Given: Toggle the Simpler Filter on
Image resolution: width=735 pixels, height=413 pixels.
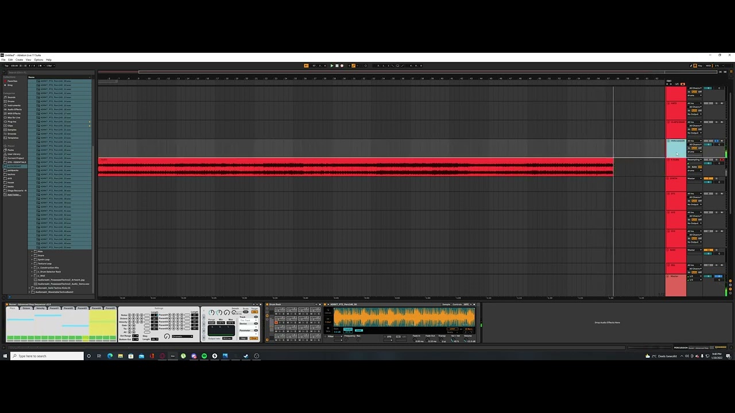Looking at the screenshot, I should (326, 337).
